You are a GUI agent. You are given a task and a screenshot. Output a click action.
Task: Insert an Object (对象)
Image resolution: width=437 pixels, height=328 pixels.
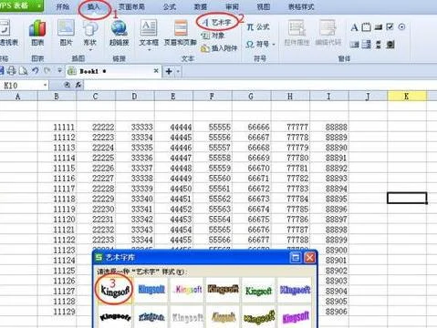point(213,36)
